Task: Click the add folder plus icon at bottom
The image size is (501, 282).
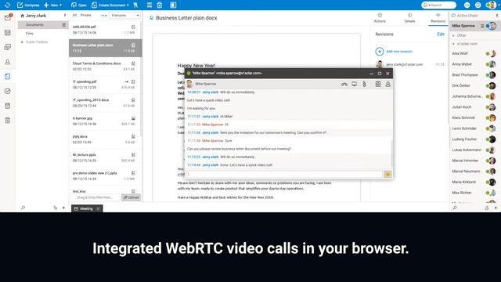Action: pyautogui.click(x=63, y=208)
